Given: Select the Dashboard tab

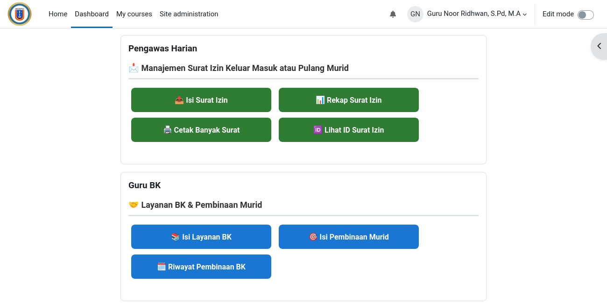Looking at the screenshot, I should tap(92, 14).
